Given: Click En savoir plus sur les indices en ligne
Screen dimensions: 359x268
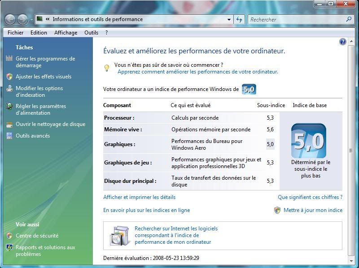Looking at the screenshot, I should coord(147,210).
